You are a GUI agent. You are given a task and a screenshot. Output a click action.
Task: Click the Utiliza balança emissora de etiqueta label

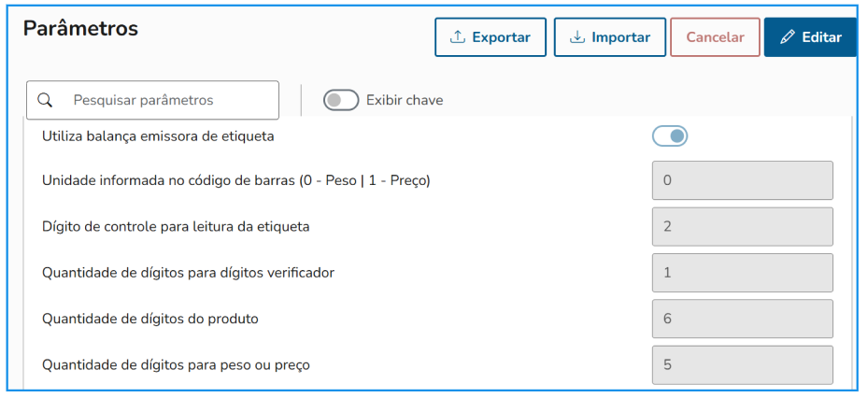pyautogui.click(x=158, y=136)
